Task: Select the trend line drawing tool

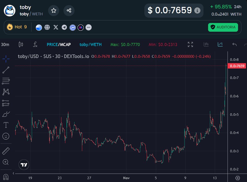Action: click(x=6, y=70)
